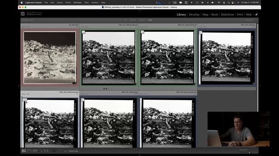The height and width of the screenshot is (156, 279).
Task: Select the second thumbnail in the top row
Action: click(109, 58)
